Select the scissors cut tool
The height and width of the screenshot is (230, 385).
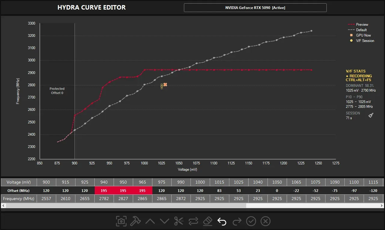pos(179,221)
